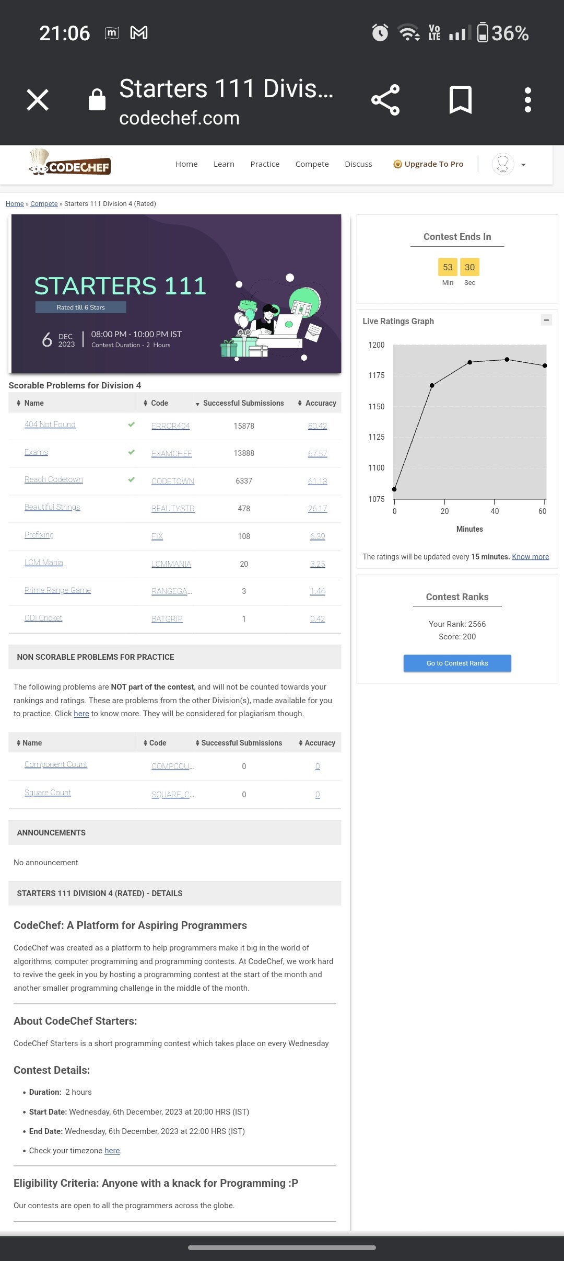This screenshot has height=1261, width=564.
Task: Tap the bottom navigation gesture bar
Action: click(282, 1248)
